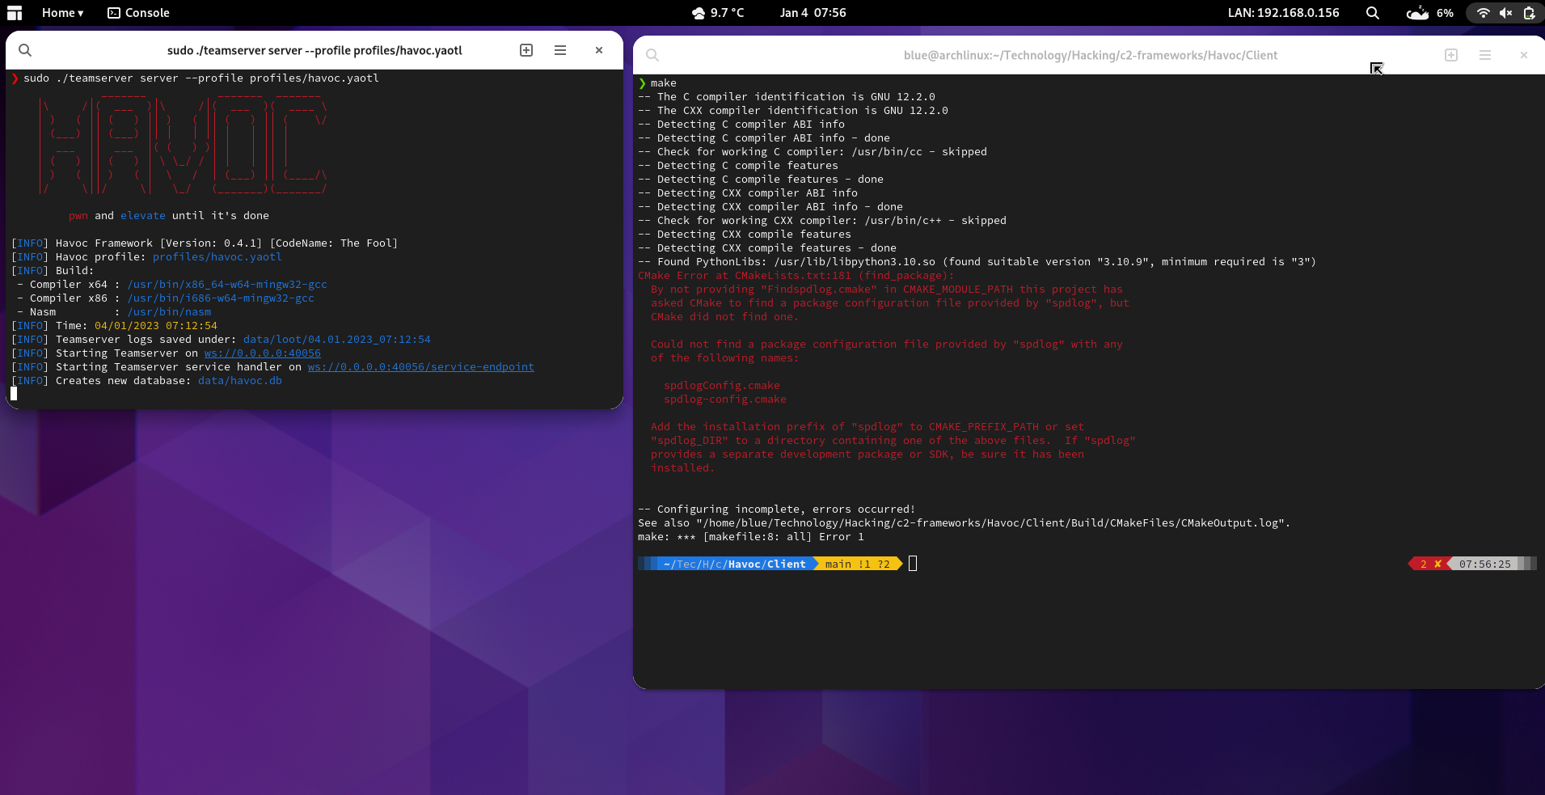
Task: Open the Console menu in the top bar
Action: click(x=137, y=12)
